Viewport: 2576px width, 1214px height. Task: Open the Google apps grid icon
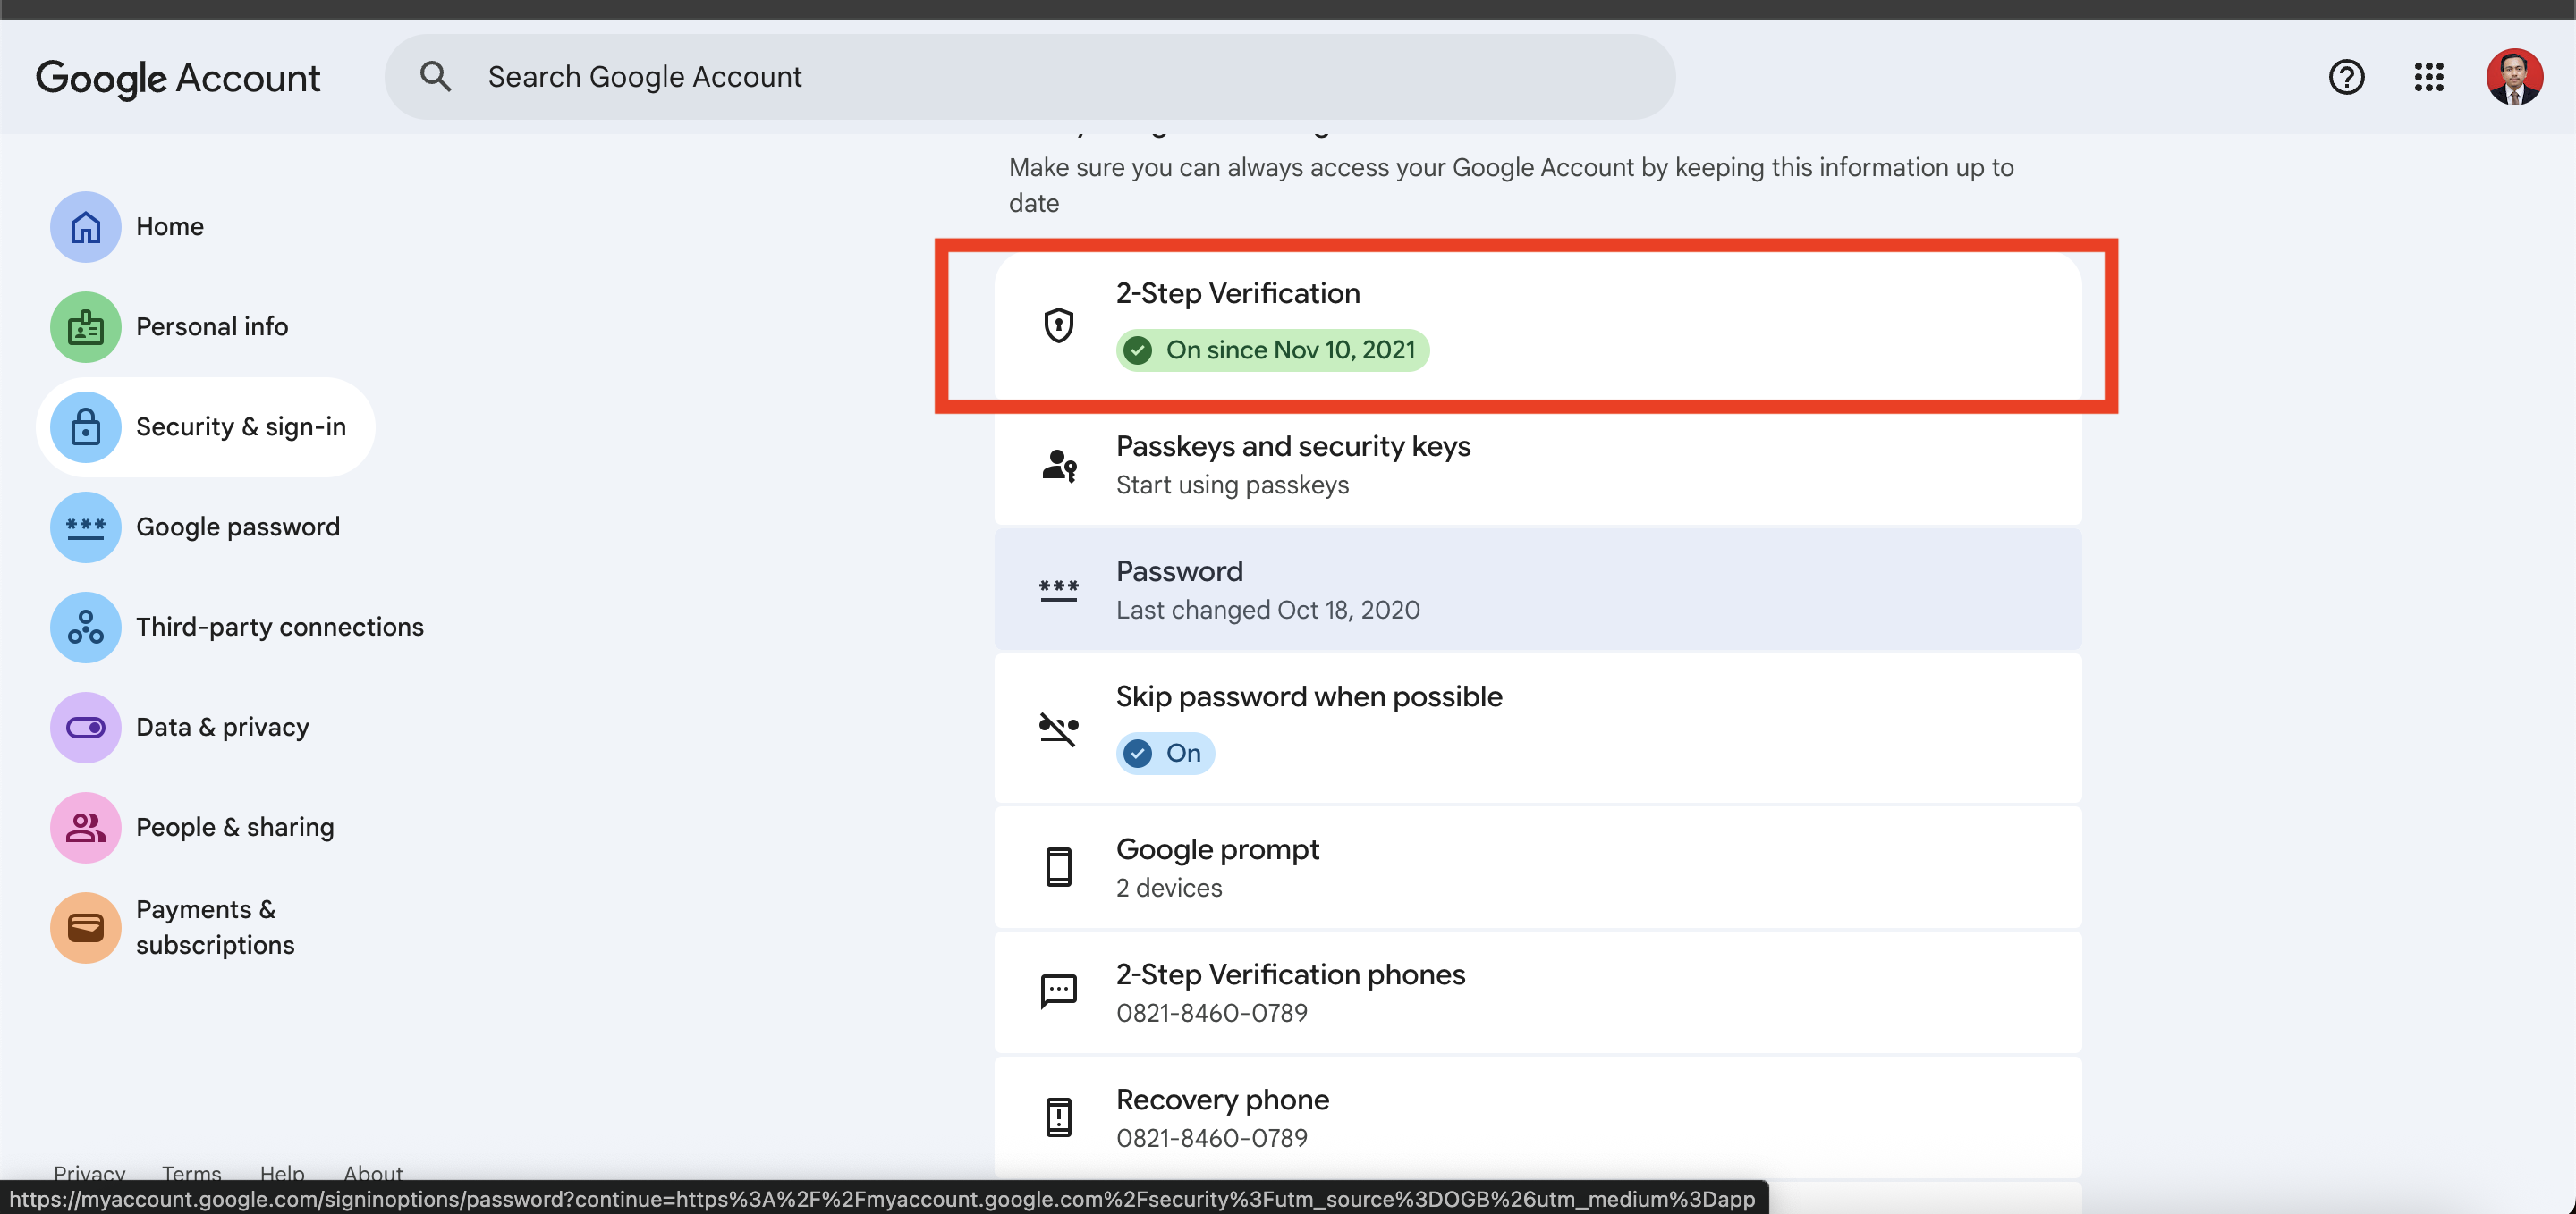pos(2428,77)
